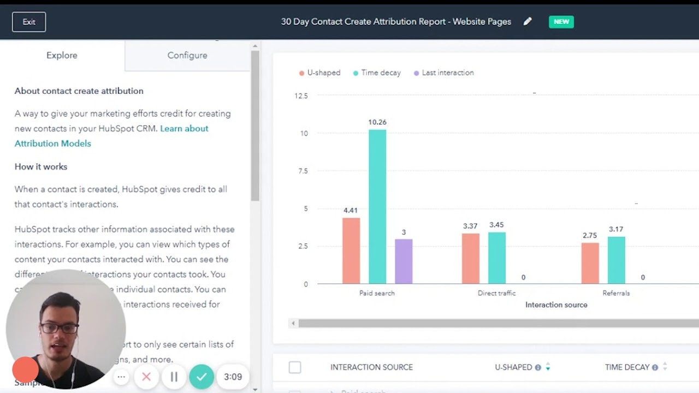The width and height of the screenshot is (699, 393).
Task: Open recorder more options menu
Action: pos(121,377)
